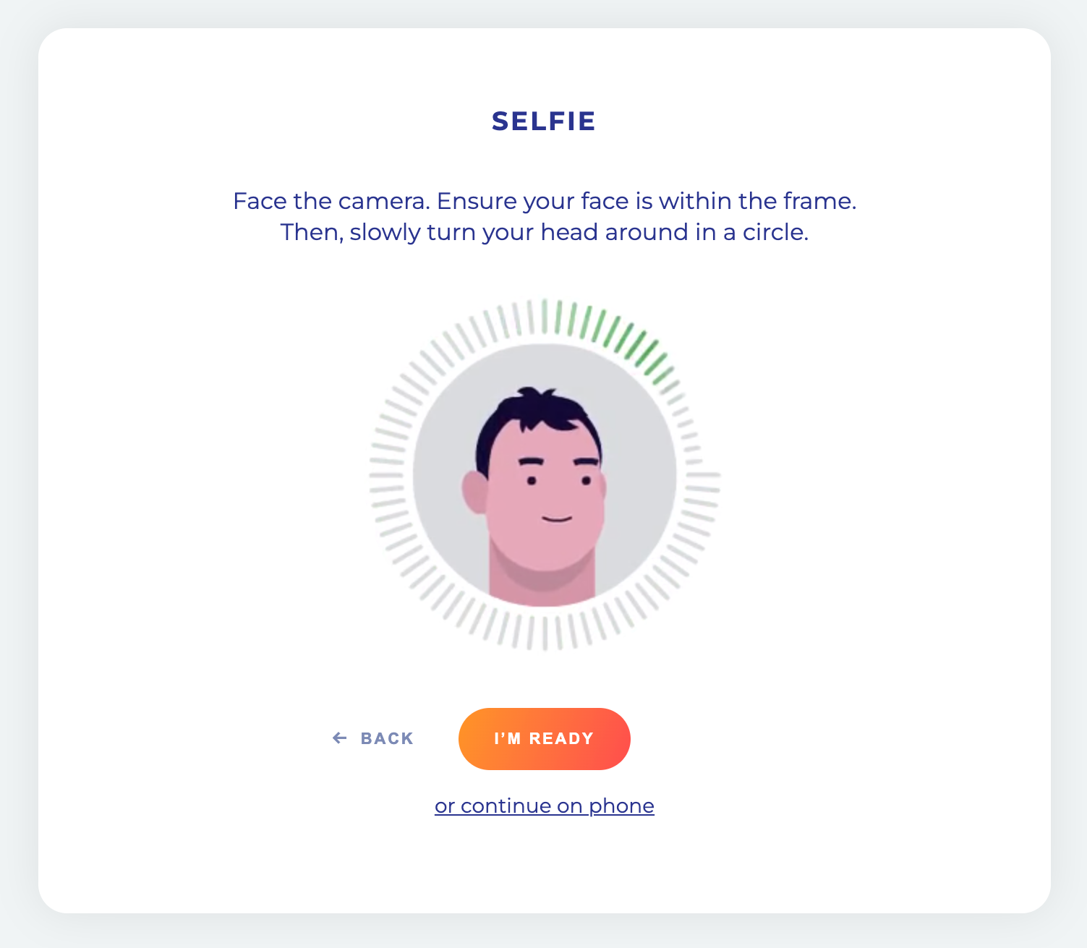Screen dimensions: 1087x948
Task: Go back using the BACK label
Action: click(x=387, y=738)
